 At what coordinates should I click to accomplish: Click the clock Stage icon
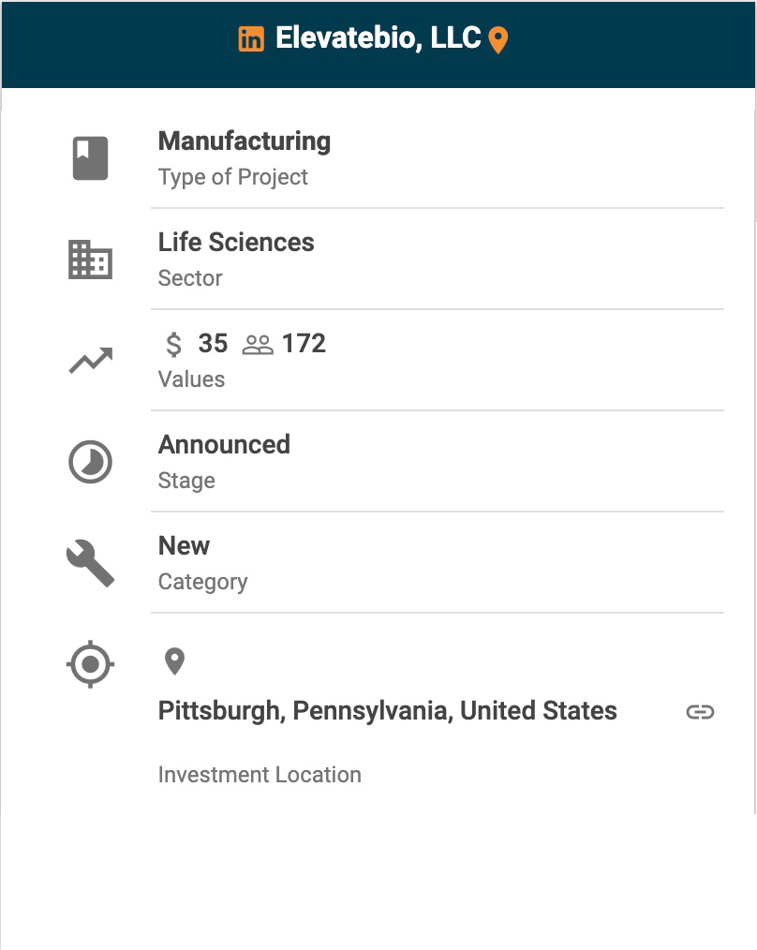[91, 462]
